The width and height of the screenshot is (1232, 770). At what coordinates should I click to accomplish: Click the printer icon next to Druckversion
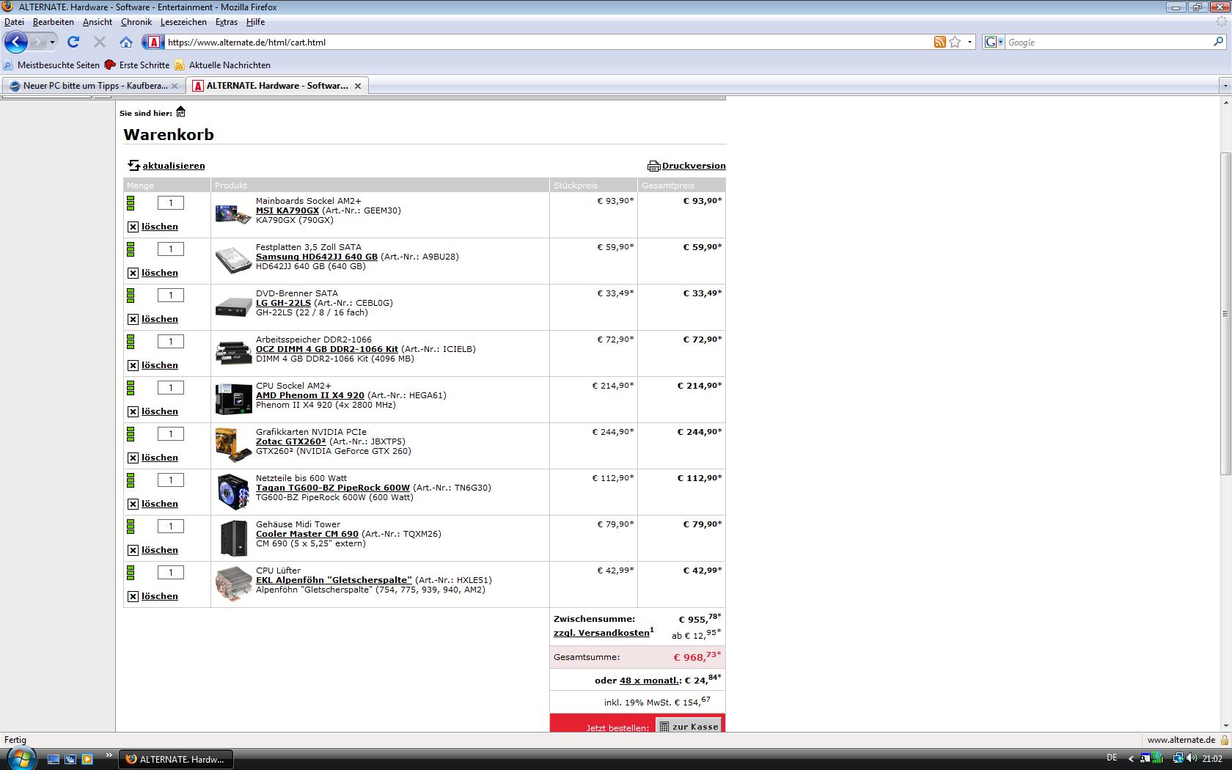point(653,166)
